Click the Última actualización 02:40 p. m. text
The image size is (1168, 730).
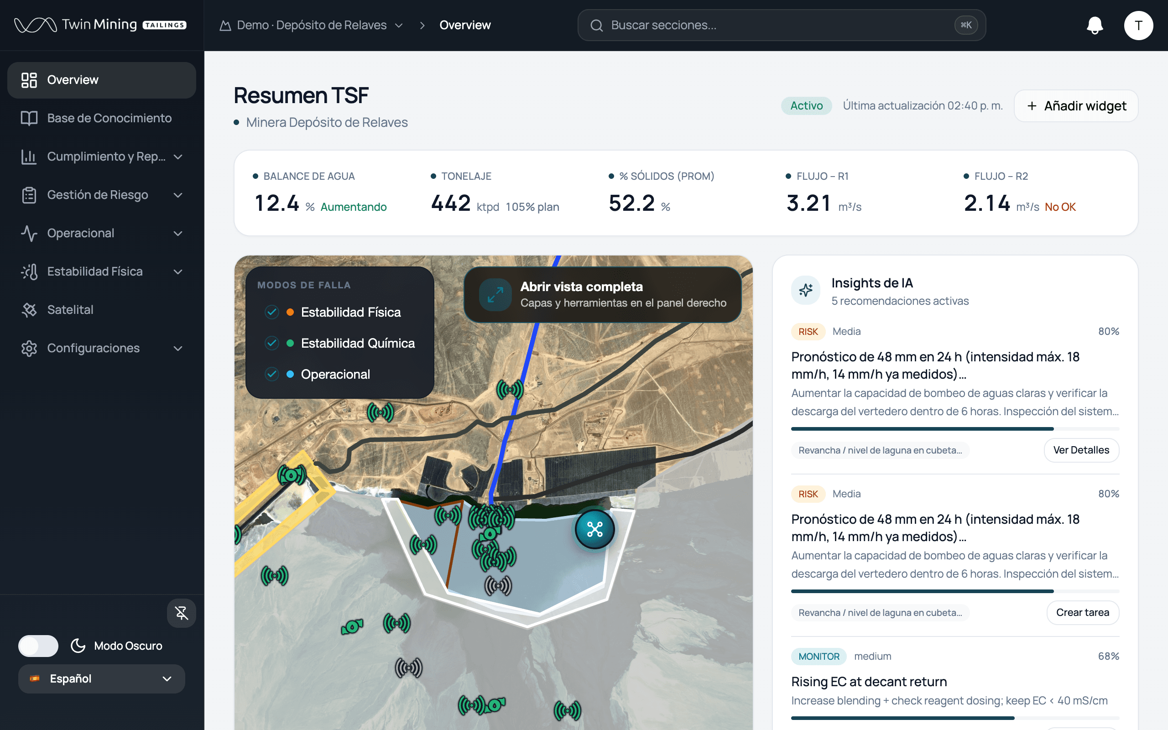(x=923, y=106)
